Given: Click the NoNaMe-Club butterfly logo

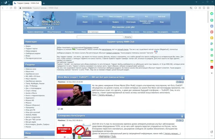Looking at the screenshot, I should pos(51,19).
